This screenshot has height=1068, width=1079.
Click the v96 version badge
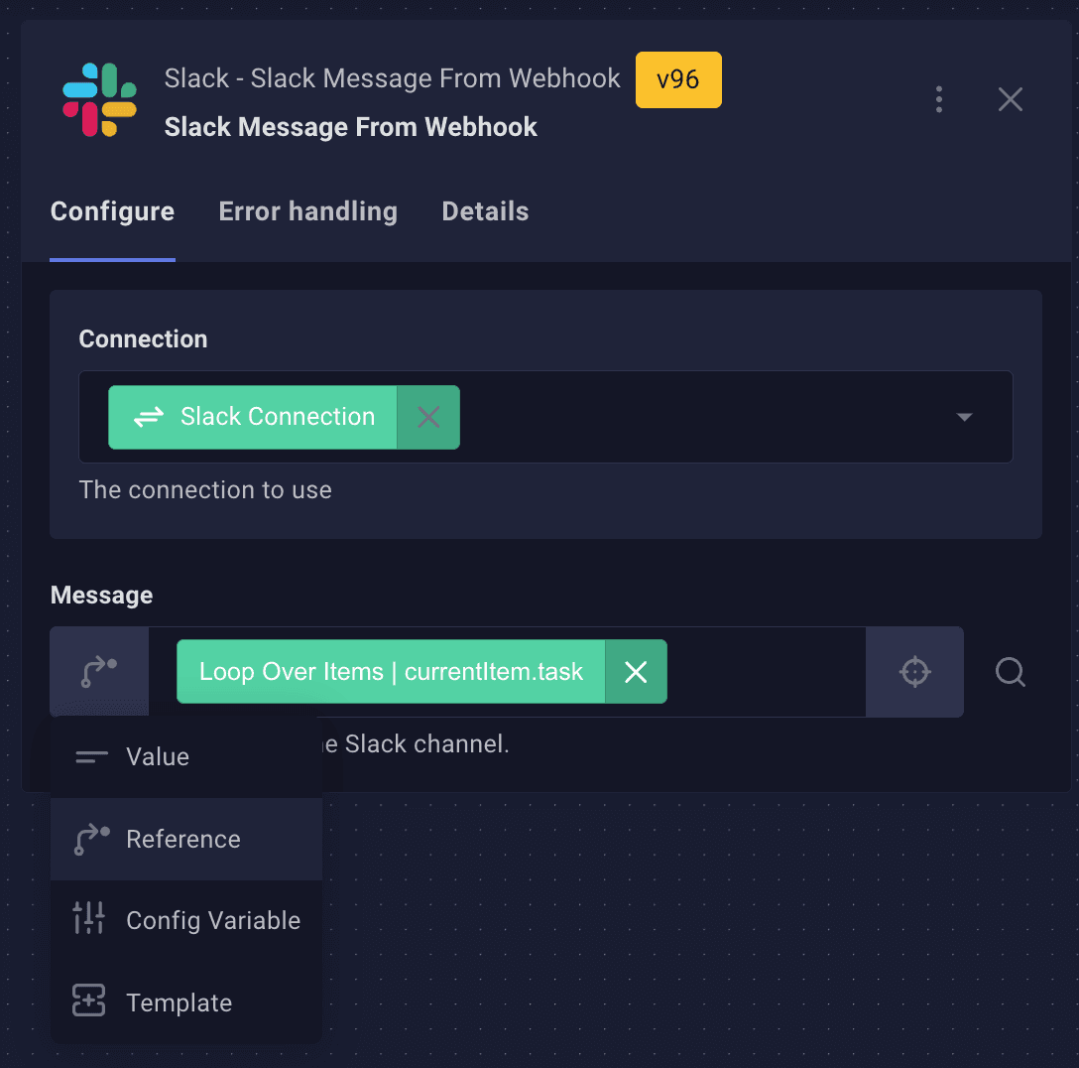point(678,79)
